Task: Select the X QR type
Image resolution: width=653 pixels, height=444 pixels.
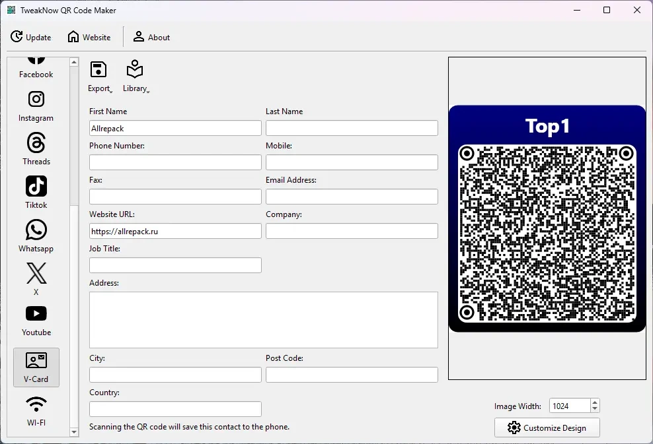Action: pos(36,279)
